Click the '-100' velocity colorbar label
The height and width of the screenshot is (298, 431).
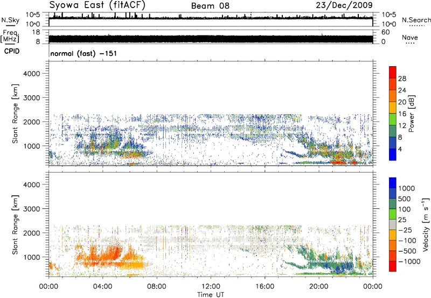click(x=407, y=240)
